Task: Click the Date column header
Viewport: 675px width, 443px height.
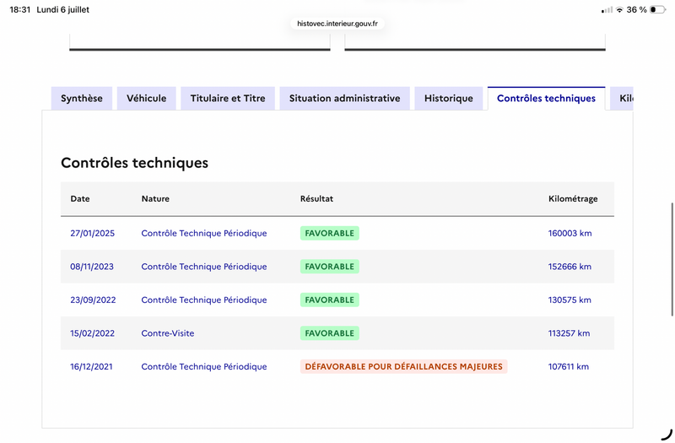Action: tap(80, 198)
